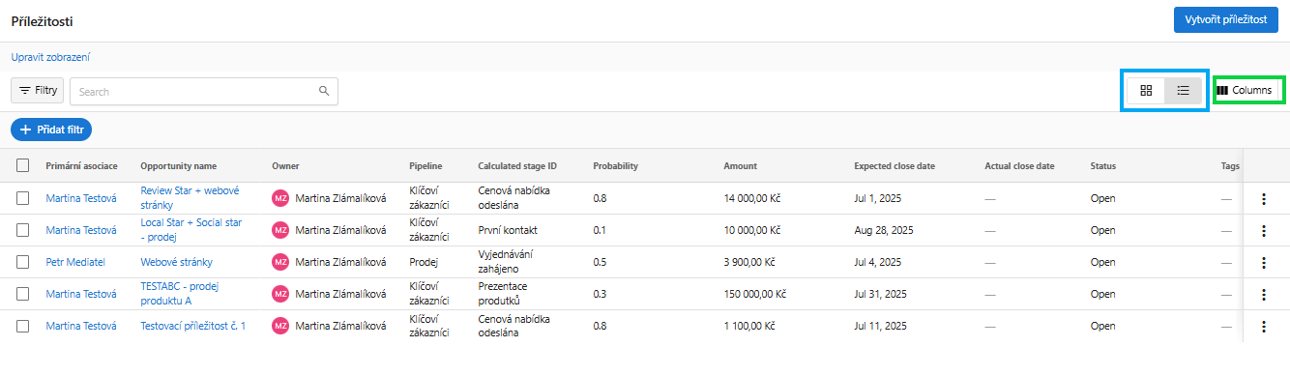This screenshot has height=376, width=1290.
Task: Open the TESTABC - prodej produktu A opportunity
Action: pos(178,294)
